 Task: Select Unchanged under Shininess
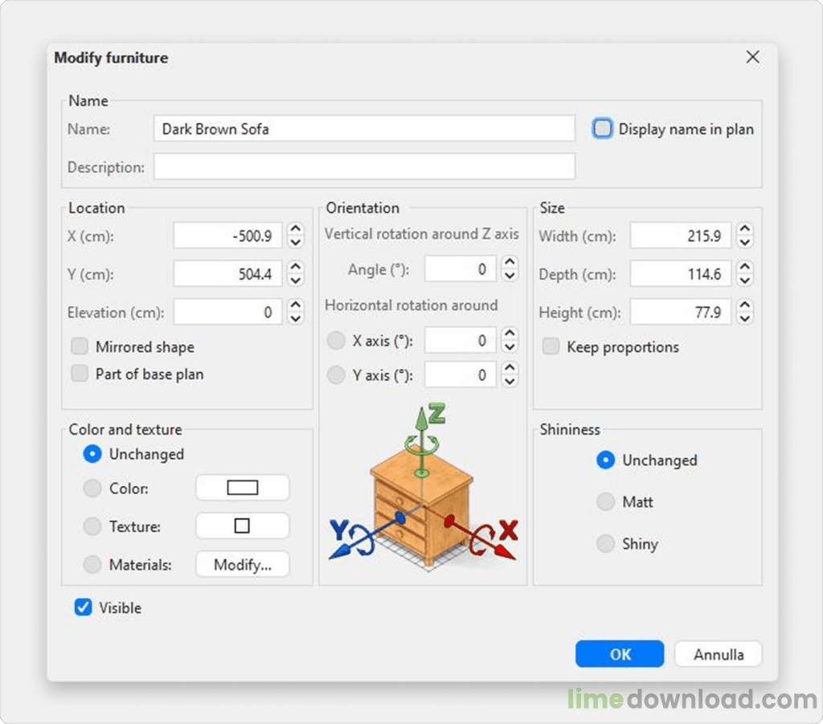tap(605, 460)
